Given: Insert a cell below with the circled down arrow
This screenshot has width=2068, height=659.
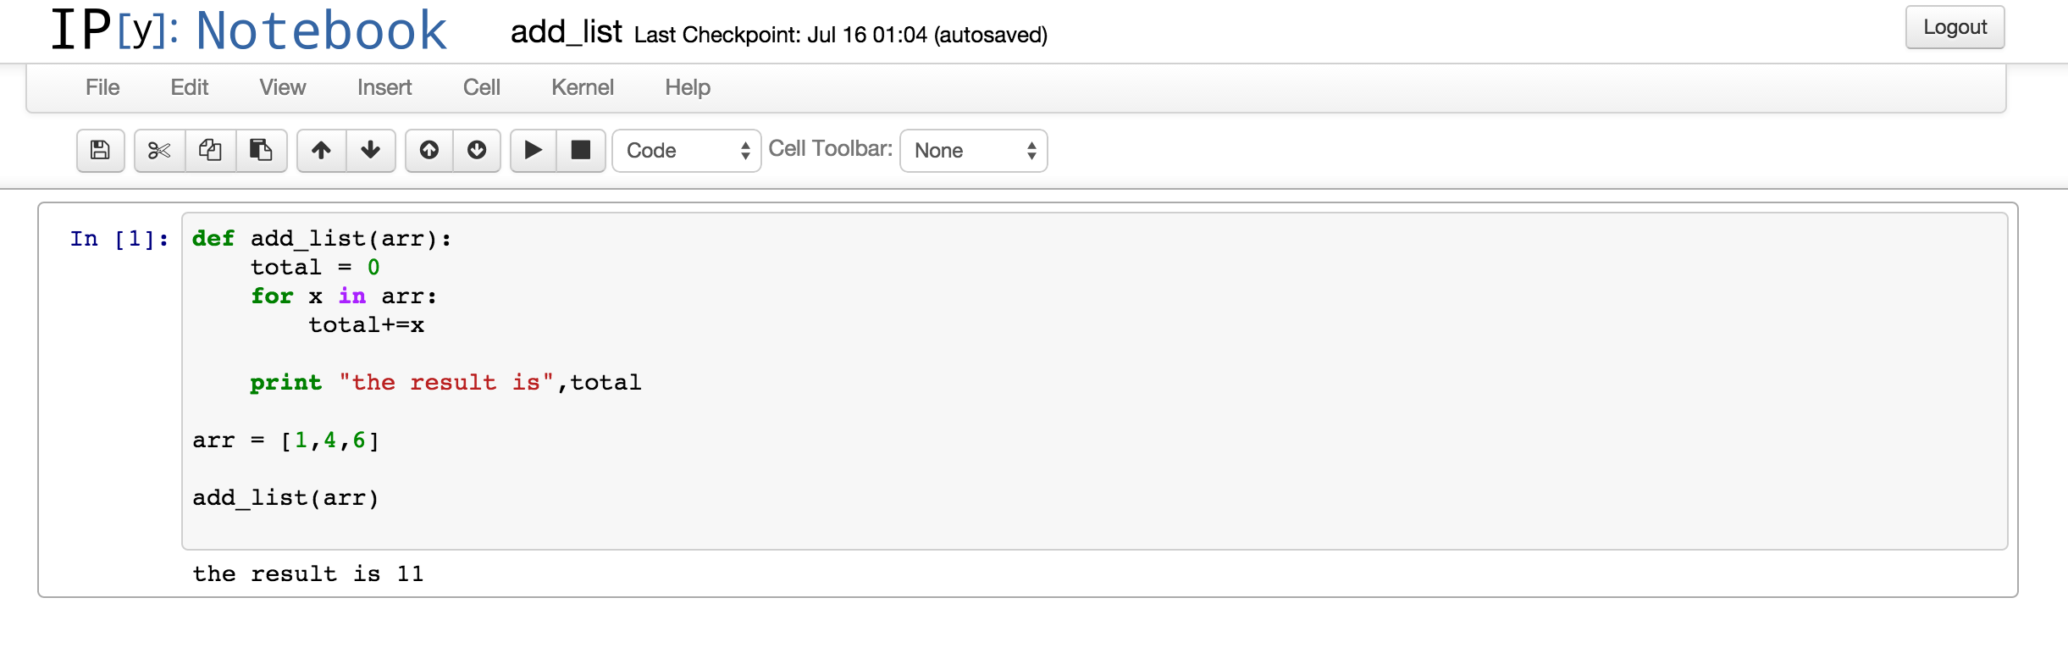Looking at the screenshot, I should pyautogui.click(x=477, y=151).
